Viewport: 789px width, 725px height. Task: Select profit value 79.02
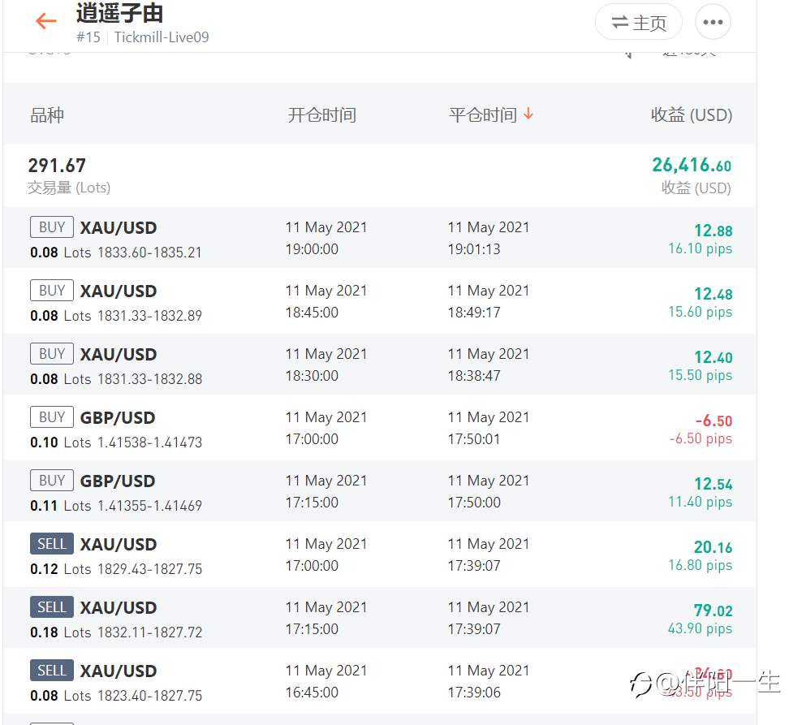click(x=714, y=611)
